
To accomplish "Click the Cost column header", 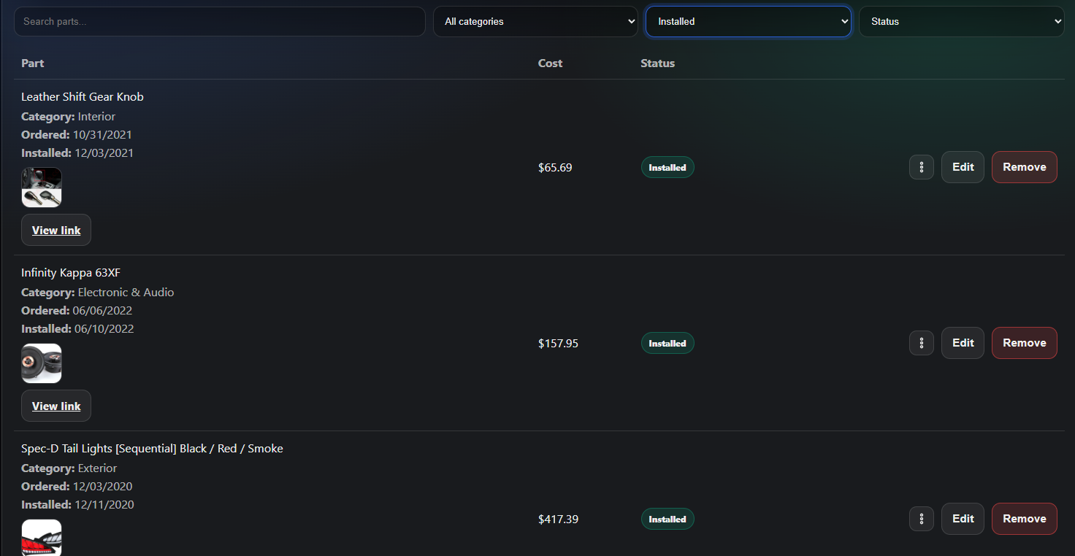I will 550,63.
